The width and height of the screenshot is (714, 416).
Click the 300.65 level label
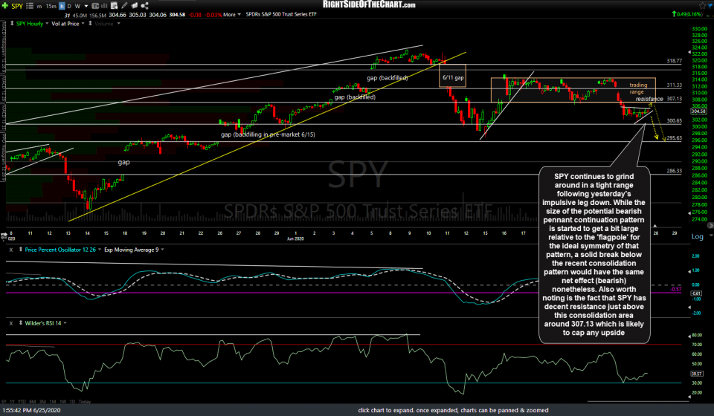pos(674,120)
